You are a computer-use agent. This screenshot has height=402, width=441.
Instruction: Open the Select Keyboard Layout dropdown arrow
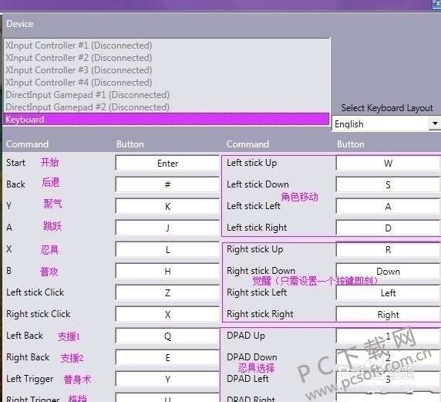(435, 123)
